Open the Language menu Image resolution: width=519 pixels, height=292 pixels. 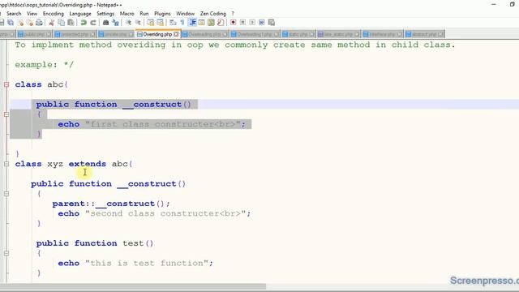pyautogui.click(x=80, y=14)
